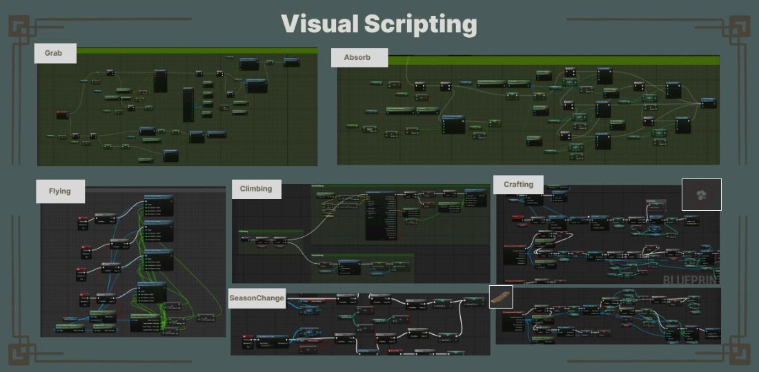Select the SeasonChange label
The width and height of the screenshot is (759, 372).
[257, 298]
